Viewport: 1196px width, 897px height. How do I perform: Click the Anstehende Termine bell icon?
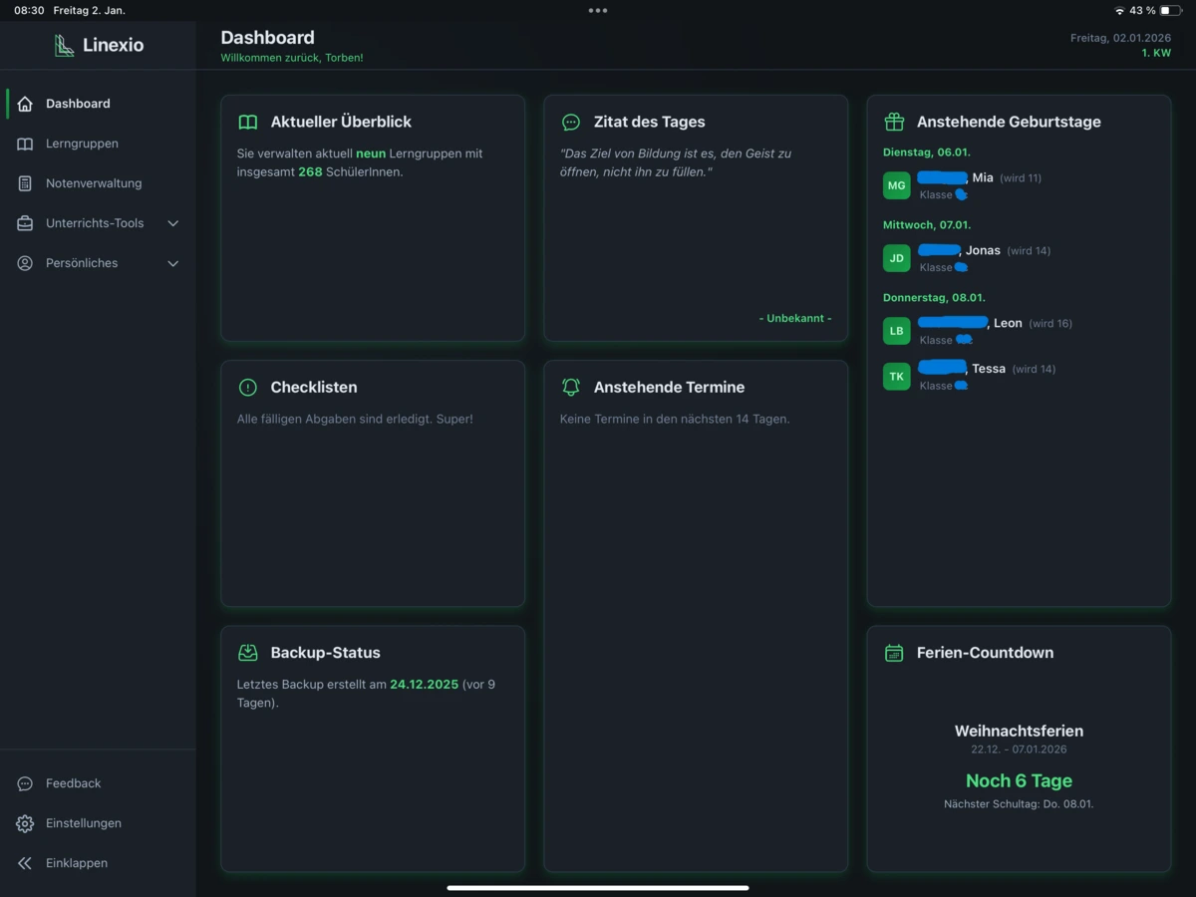click(x=571, y=387)
